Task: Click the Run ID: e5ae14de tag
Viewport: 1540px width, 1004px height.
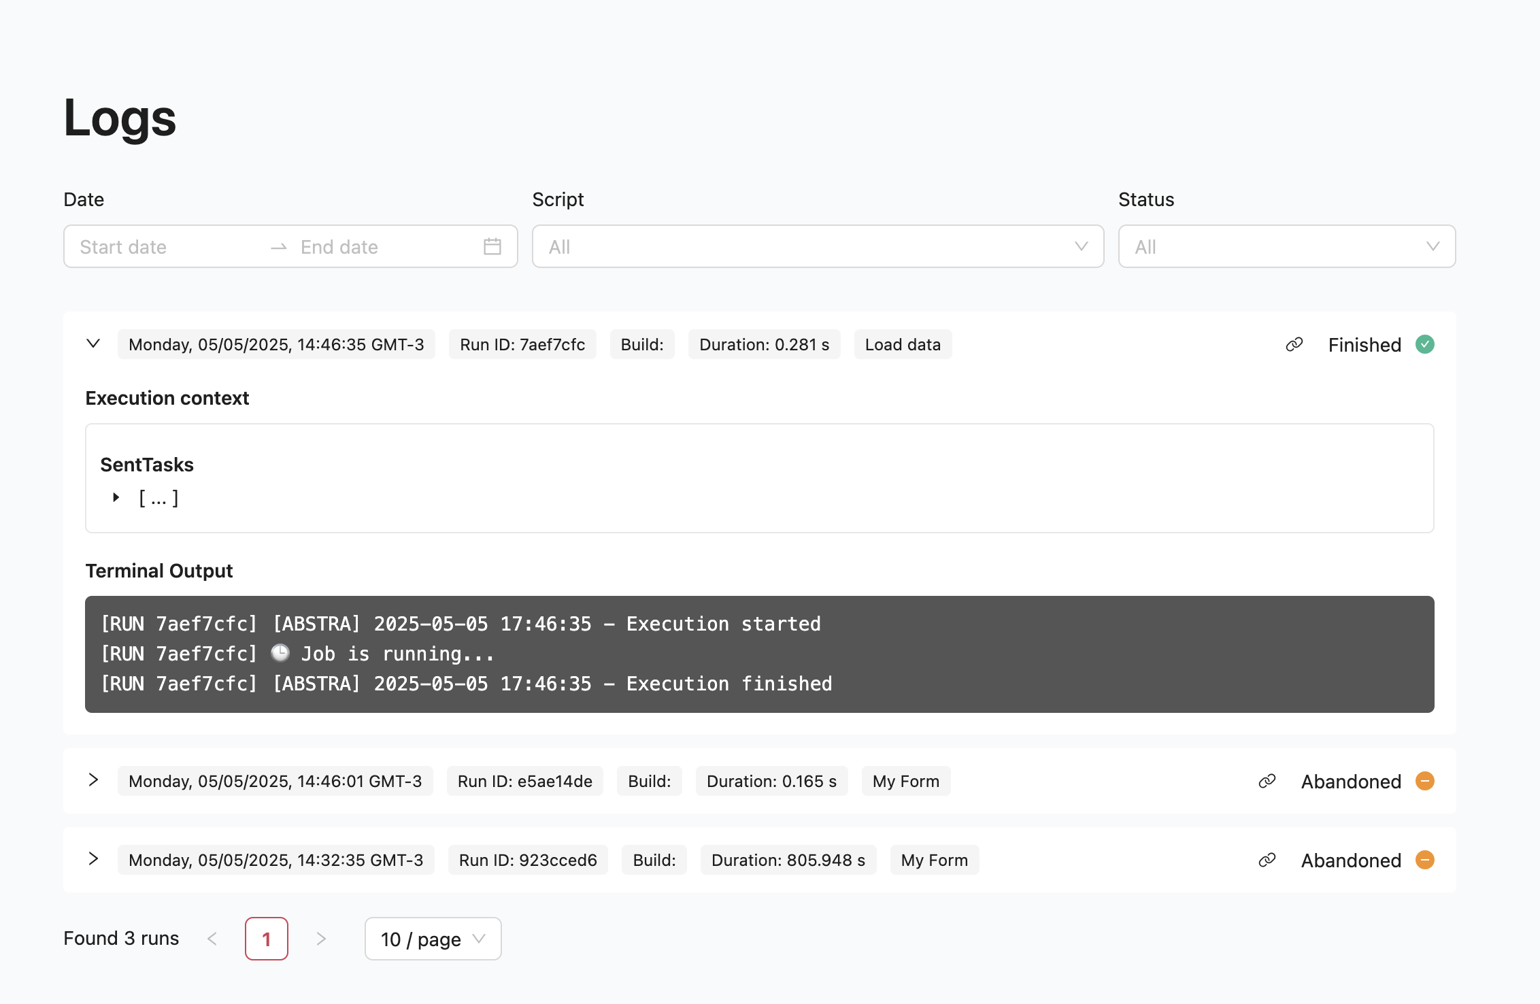Action: tap(525, 782)
